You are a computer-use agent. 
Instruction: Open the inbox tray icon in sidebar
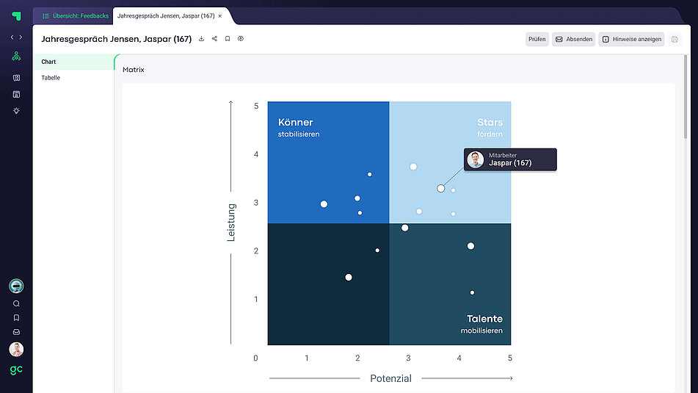pyautogui.click(x=16, y=332)
